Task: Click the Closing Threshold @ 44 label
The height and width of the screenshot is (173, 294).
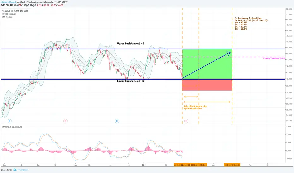Action: pyautogui.click(x=274, y=59)
